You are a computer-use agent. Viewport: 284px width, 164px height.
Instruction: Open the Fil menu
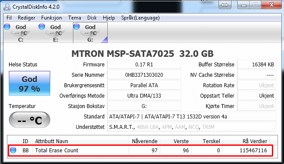pos(9,18)
